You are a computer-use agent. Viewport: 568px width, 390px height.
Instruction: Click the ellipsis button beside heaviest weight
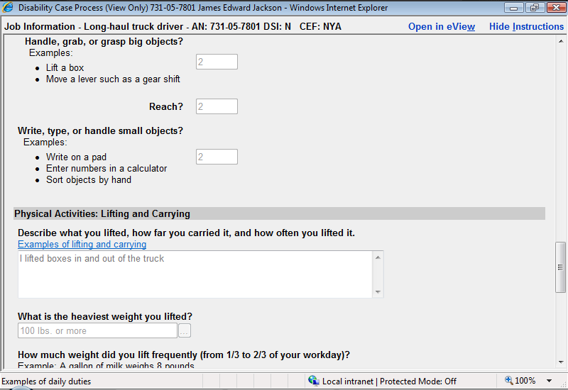[185, 330]
